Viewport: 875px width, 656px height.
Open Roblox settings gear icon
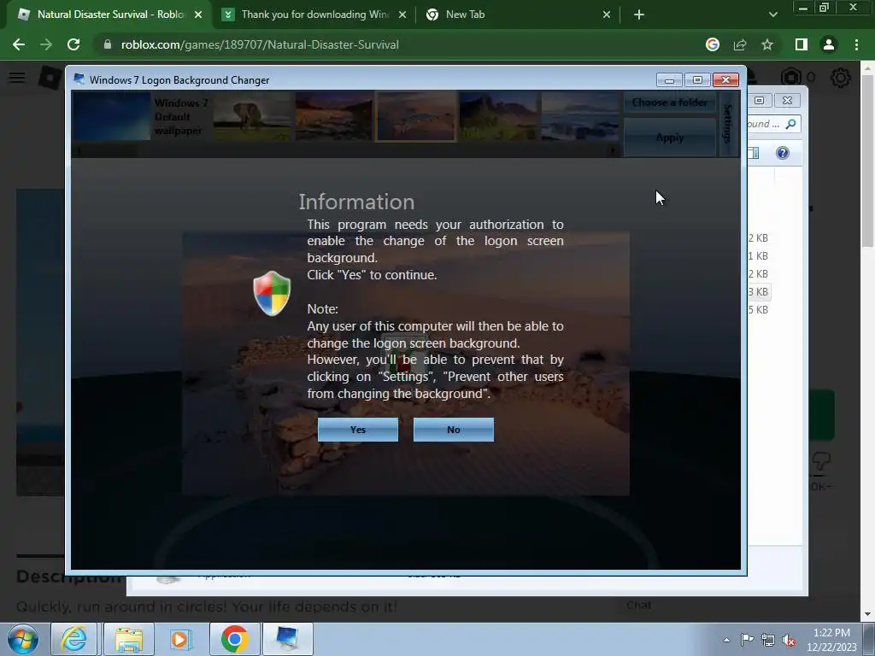click(x=841, y=78)
